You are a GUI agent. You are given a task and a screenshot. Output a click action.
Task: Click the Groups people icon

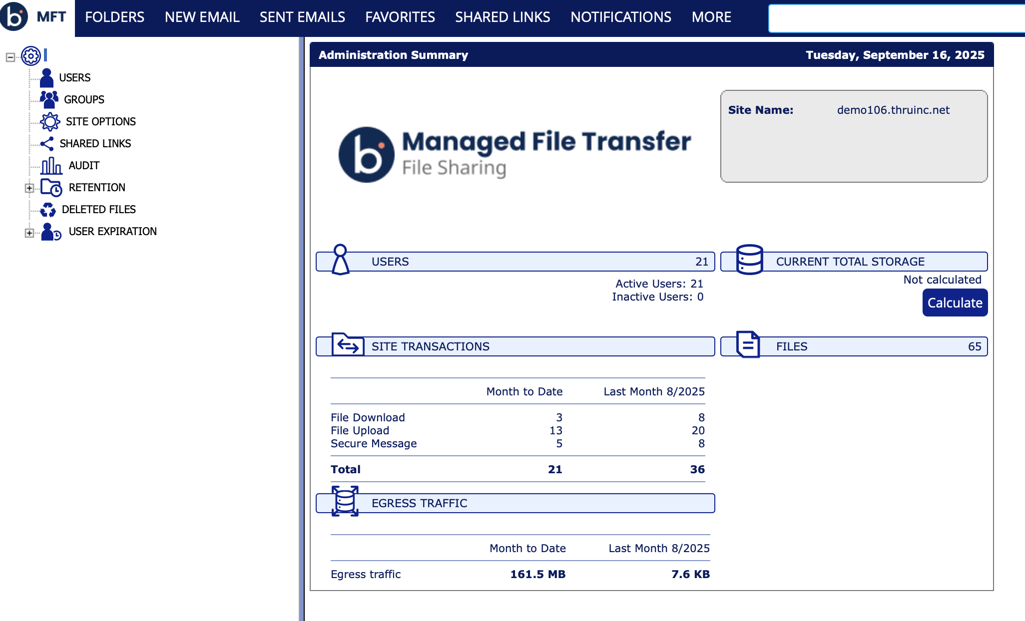point(49,99)
